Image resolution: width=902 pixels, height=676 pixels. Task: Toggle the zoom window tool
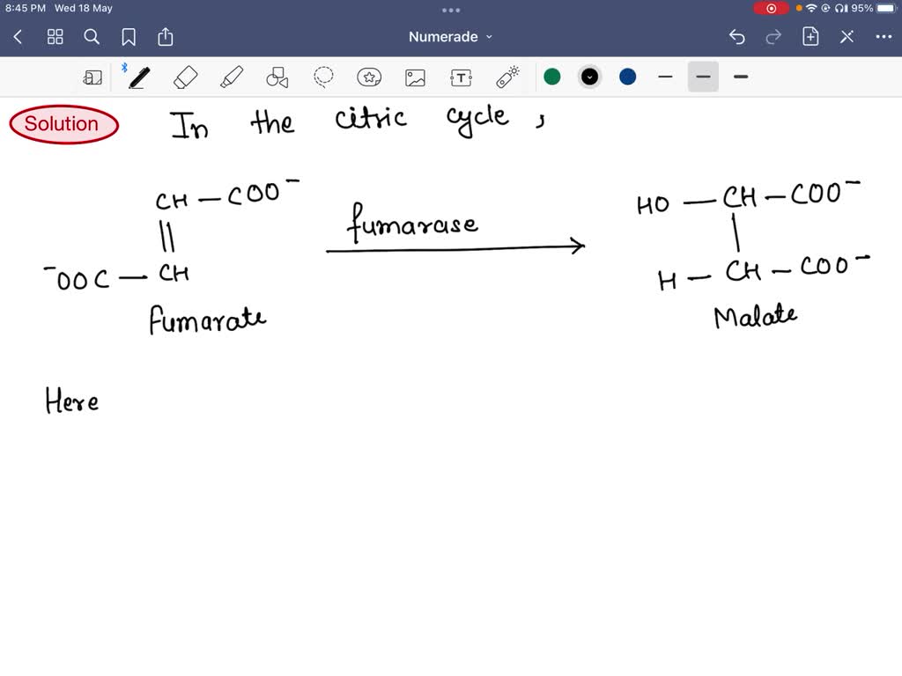pyautogui.click(x=92, y=77)
